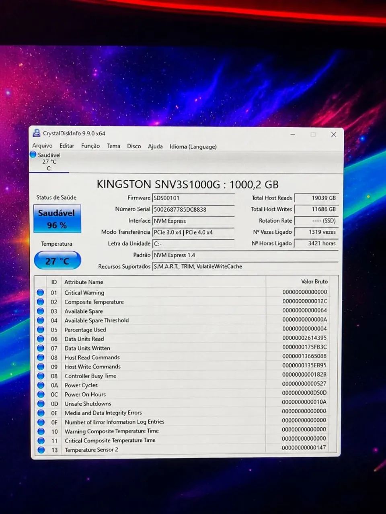The height and width of the screenshot is (514, 386).
Task: Click the status orb for Critical Warning
Action: pos(41,292)
